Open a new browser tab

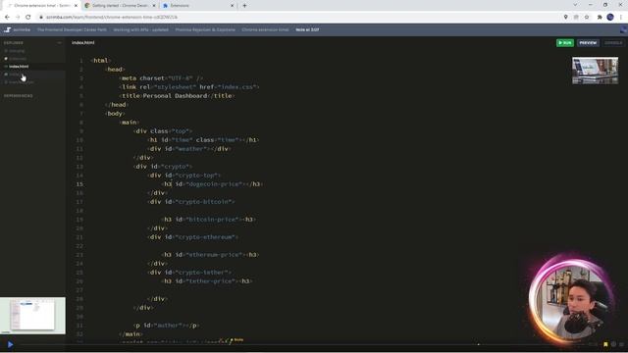point(244,6)
